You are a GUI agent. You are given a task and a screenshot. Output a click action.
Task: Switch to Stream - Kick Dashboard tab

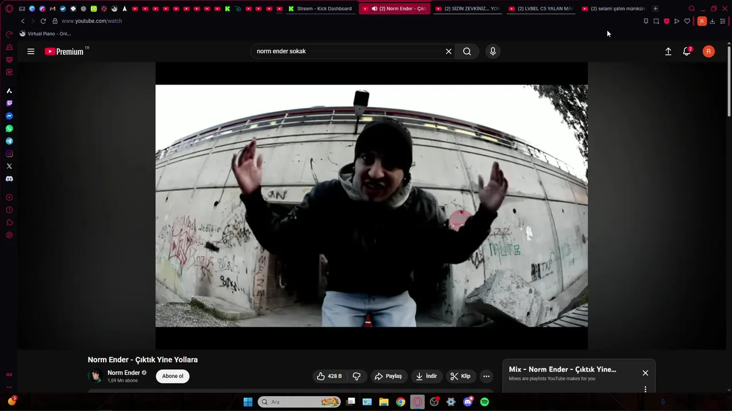pos(321,9)
